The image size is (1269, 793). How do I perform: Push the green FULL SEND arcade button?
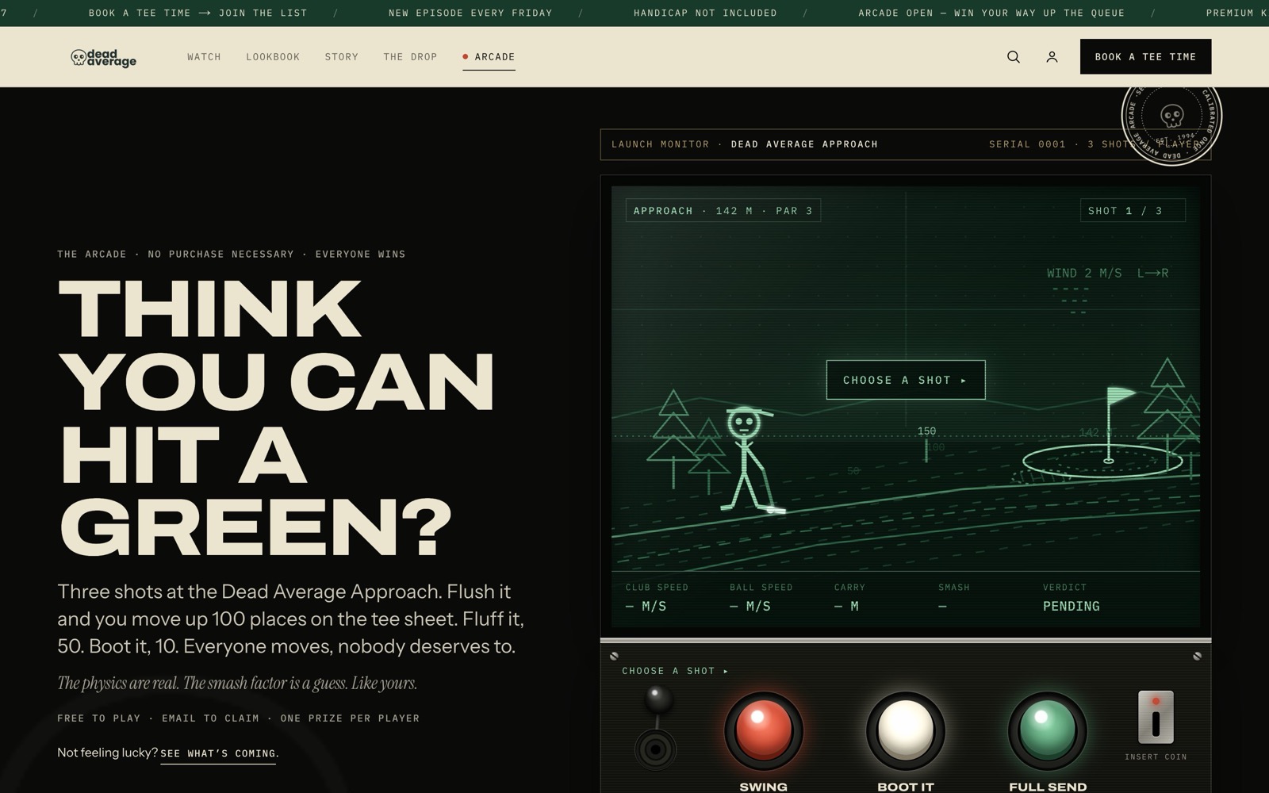click(x=1047, y=730)
